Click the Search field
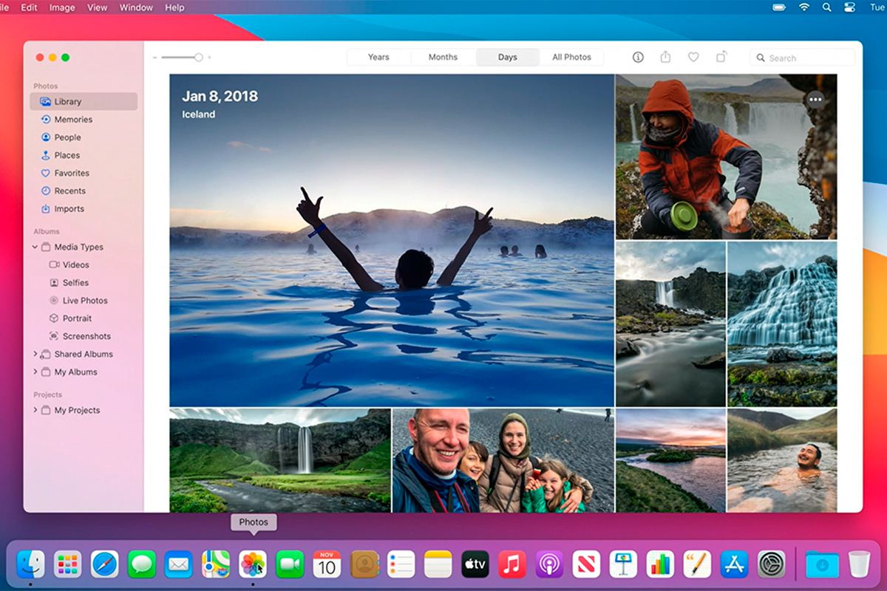The image size is (887, 591). tap(803, 58)
